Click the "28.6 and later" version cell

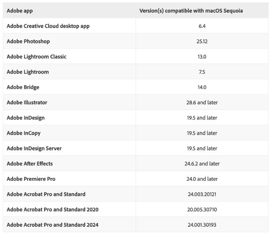(x=202, y=102)
